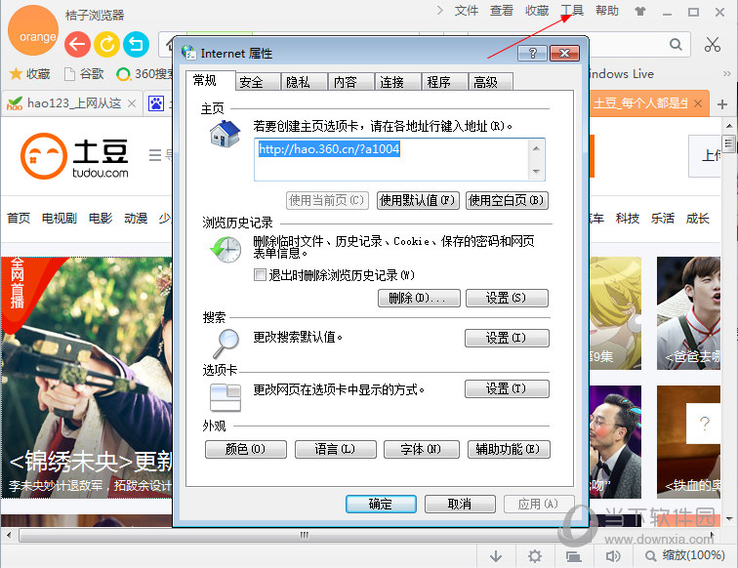Open the 查看 menu

502,11
